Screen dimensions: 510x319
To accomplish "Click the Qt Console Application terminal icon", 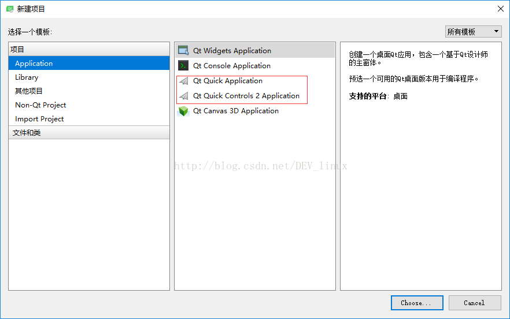I will [x=183, y=66].
